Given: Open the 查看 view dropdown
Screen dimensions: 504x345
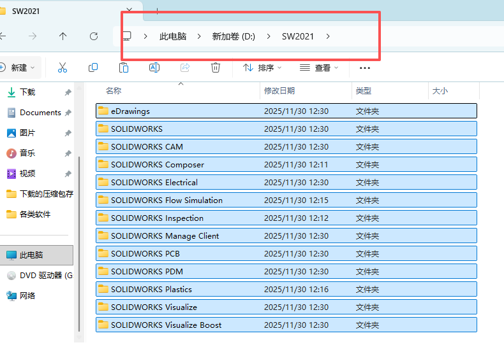Looking at the screenshot, I should click(319, 67).
